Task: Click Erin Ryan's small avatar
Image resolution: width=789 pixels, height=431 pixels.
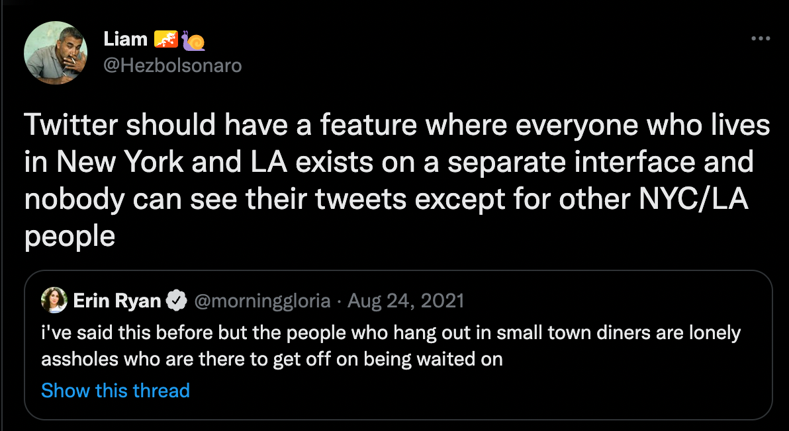Action: [54, 301]
